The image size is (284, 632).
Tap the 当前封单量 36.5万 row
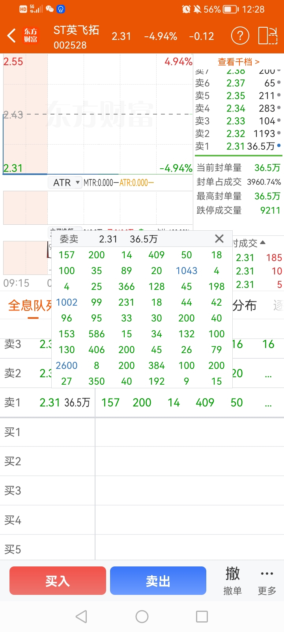(239, 168)
